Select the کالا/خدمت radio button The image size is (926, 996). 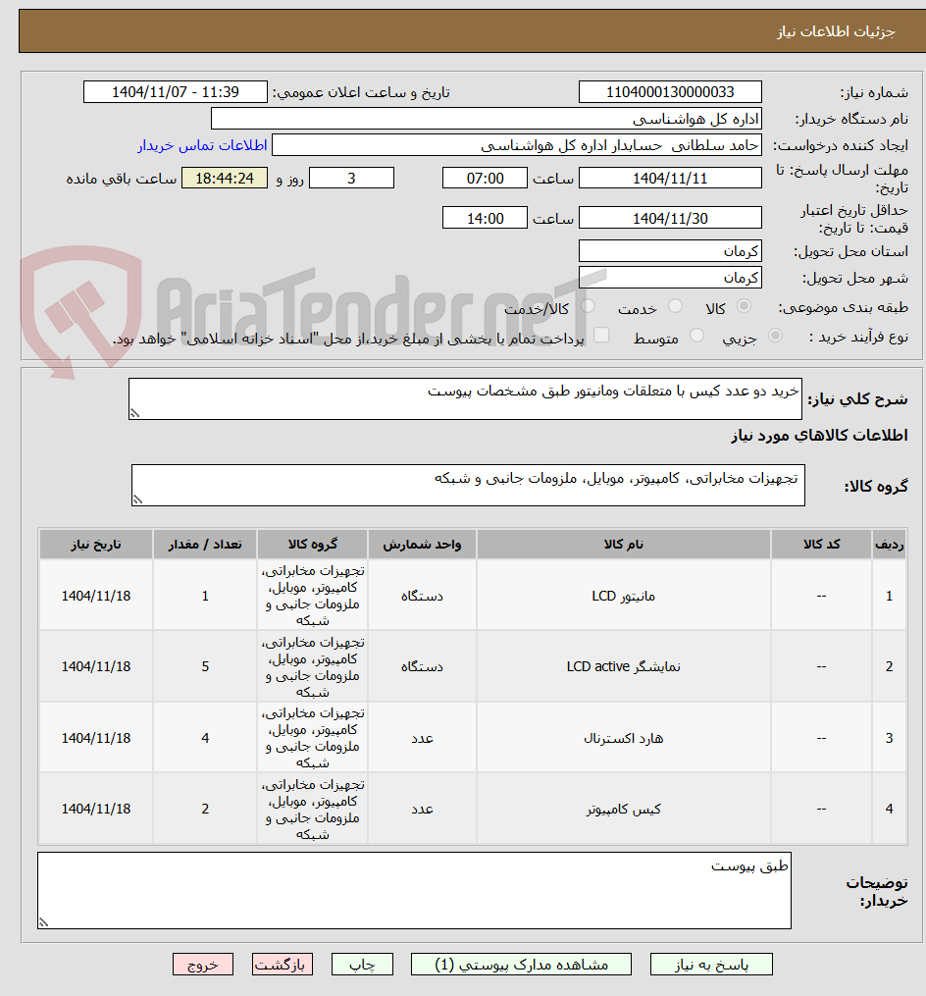point(588,307)
